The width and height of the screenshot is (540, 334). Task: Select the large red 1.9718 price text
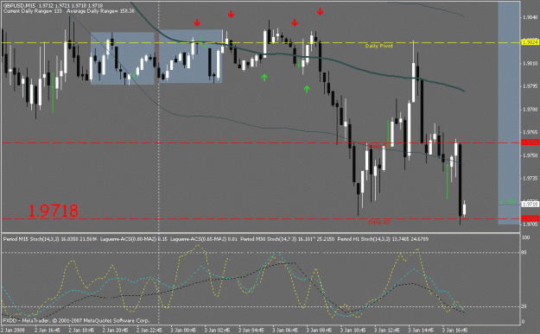(x=53, y=211)
